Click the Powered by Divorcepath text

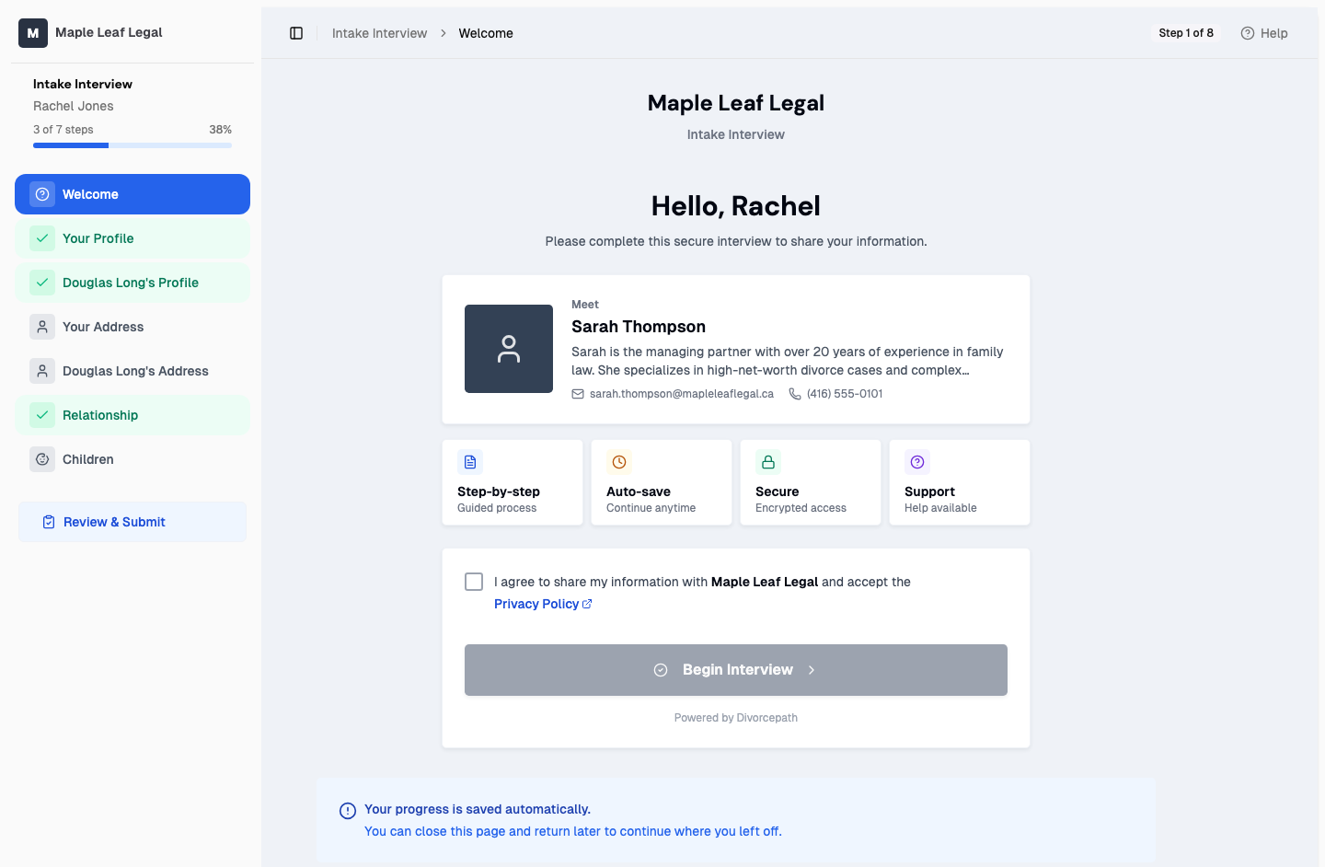[x=736, y=718]
